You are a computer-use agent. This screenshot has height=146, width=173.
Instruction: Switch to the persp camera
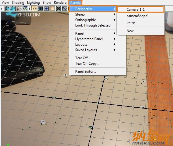(131, 23)
